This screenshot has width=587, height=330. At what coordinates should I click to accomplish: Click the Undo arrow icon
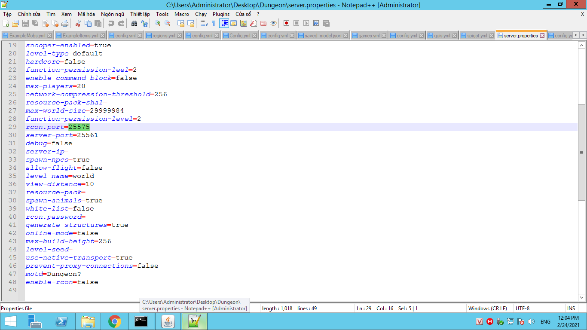111,23
